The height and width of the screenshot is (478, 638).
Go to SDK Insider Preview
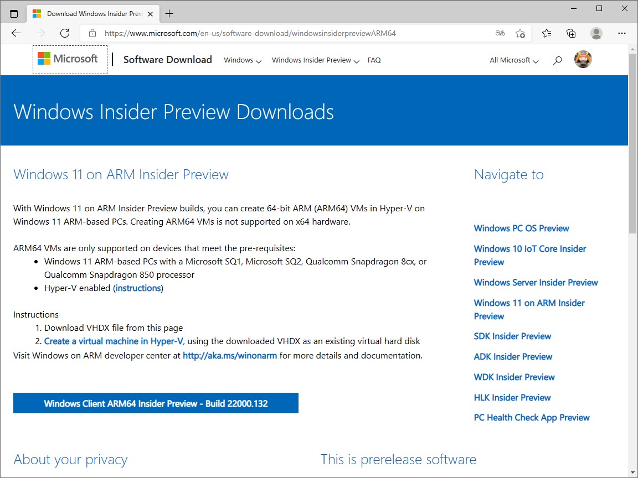click(512, 336)
